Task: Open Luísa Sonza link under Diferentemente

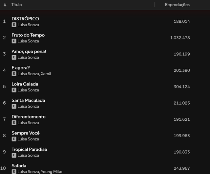Action: coord(28,123)
